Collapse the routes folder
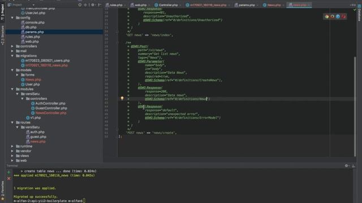 (12, 122)
